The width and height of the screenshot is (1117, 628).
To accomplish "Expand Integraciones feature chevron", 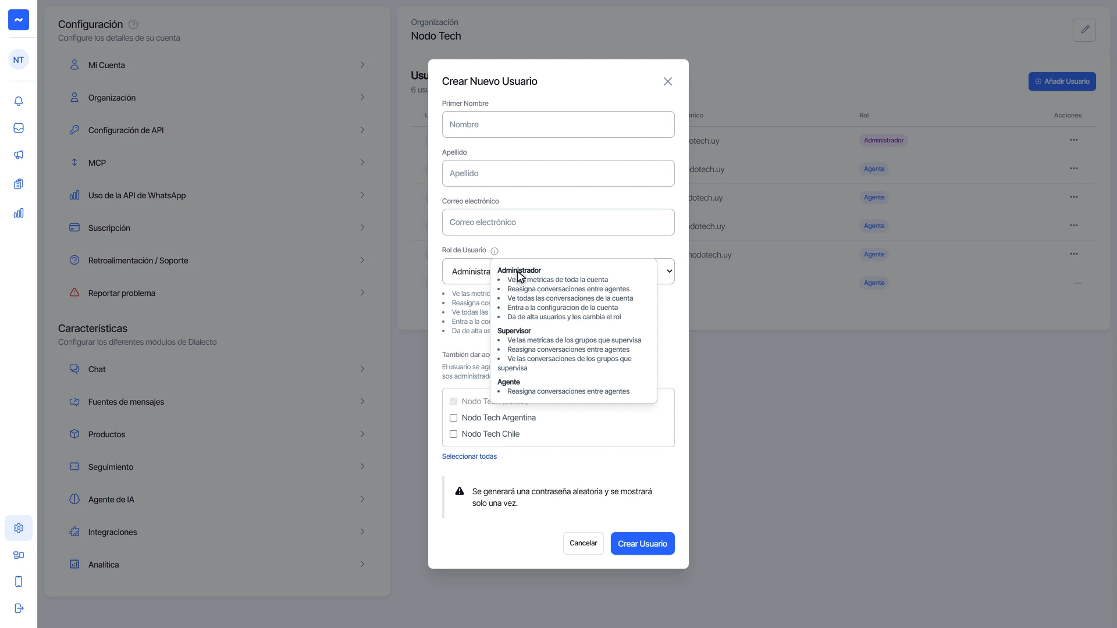I will tap(362, 532).
